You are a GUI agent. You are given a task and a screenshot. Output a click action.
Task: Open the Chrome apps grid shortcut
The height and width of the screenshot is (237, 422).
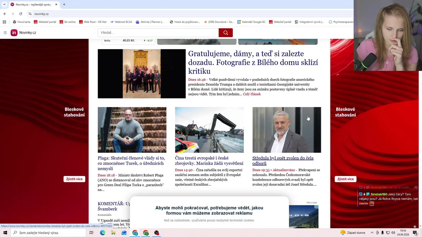pos(4,22)
